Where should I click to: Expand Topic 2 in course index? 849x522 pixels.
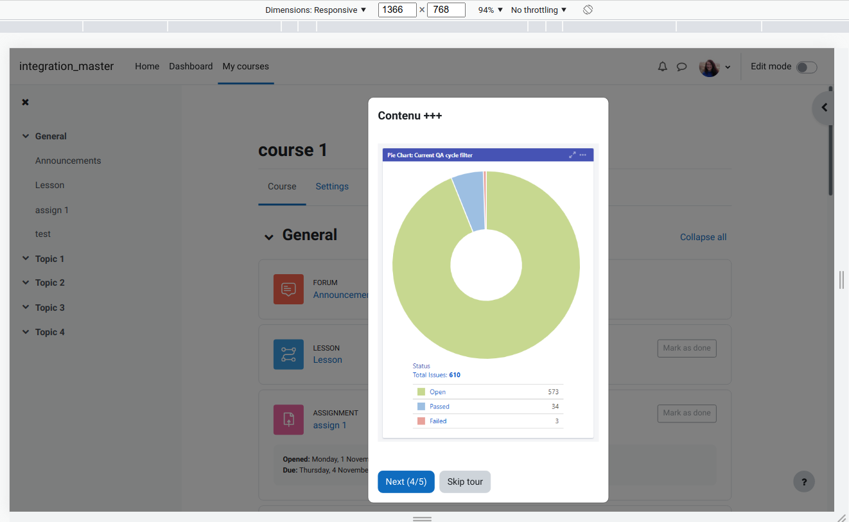(x=26, y=283)
